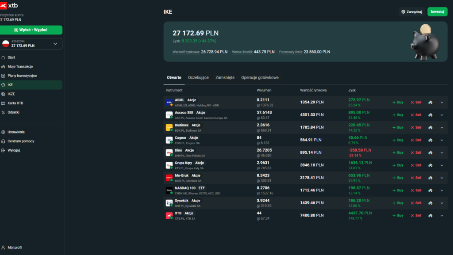Open the Operacje gotówkowe tab
Screen dimensions: 453x255
260,78
